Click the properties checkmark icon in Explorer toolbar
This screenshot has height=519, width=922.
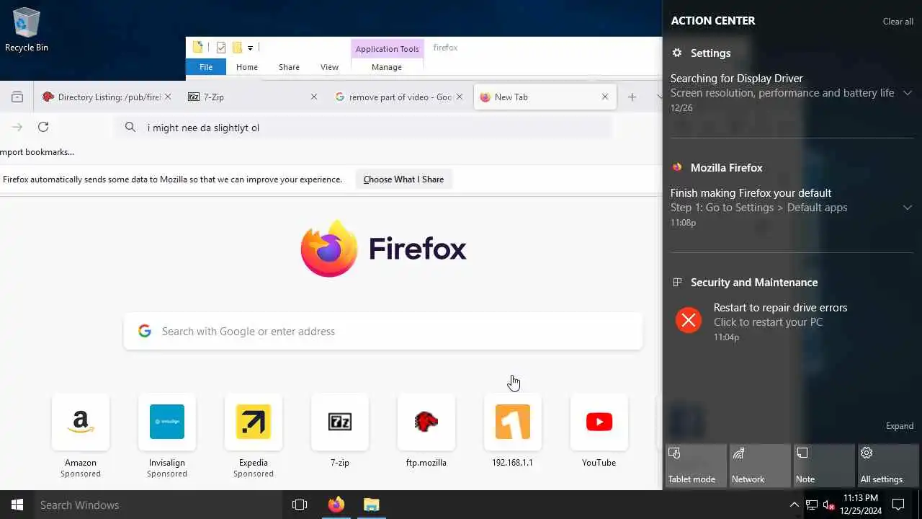tap(220, 48)
